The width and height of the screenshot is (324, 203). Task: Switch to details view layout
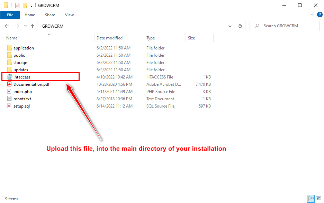311,199
